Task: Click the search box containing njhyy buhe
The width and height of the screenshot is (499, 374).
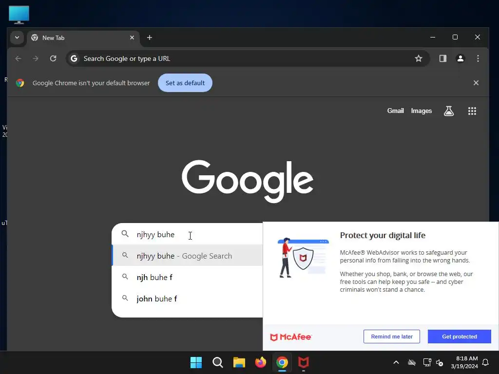Action: [187, 234]
